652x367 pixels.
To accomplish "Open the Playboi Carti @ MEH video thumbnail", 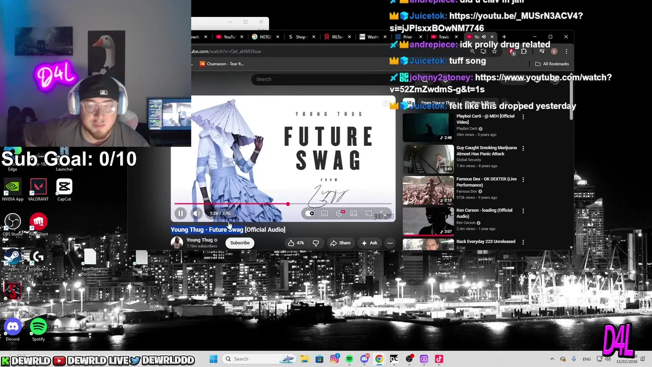I will 428,127.
